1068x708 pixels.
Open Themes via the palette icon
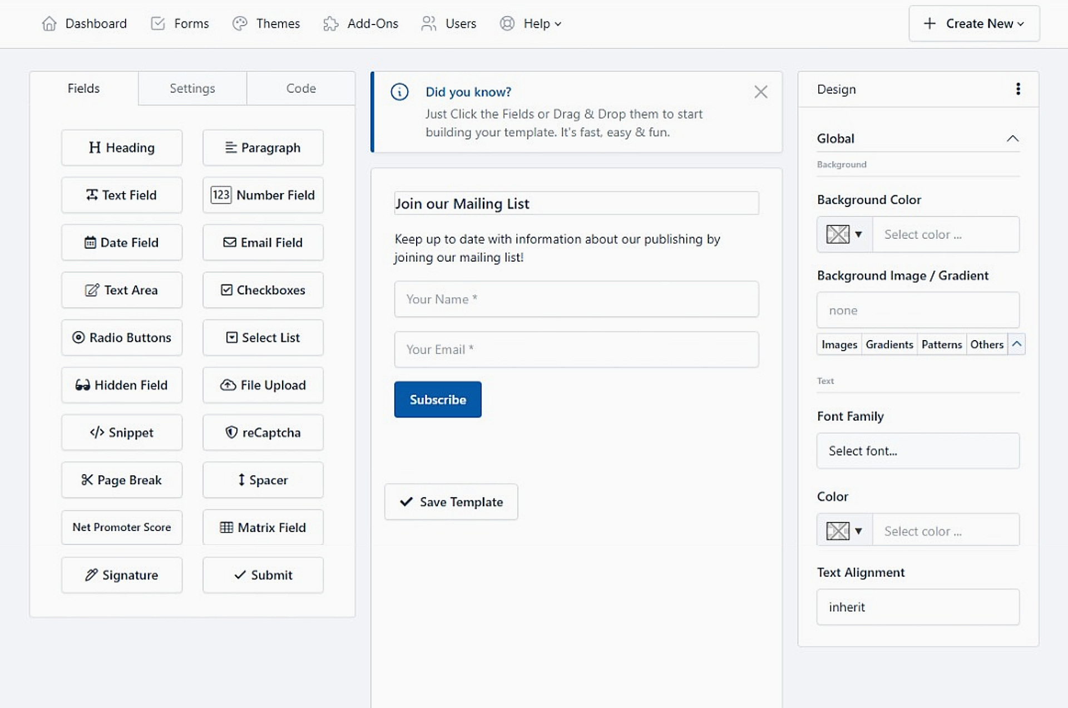(240, 23)
